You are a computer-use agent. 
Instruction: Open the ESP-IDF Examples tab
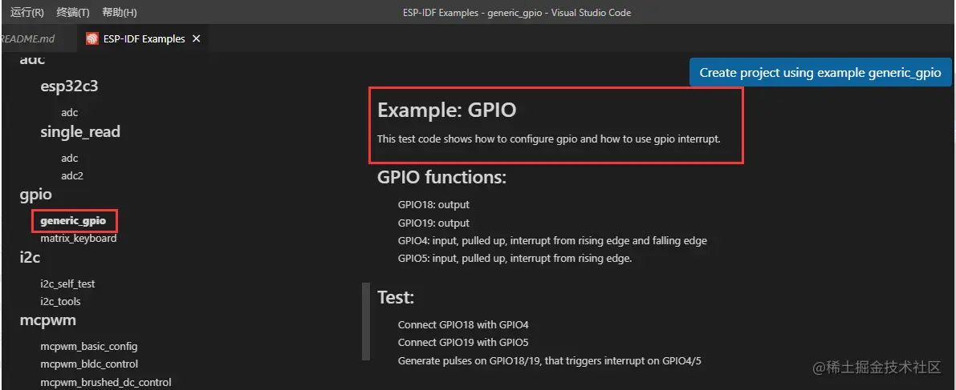(x=143, y=39)
